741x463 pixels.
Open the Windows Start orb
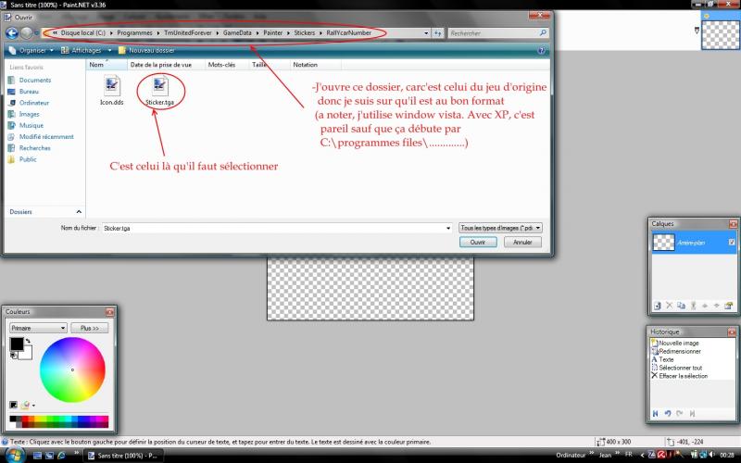(x=15, y=455)
